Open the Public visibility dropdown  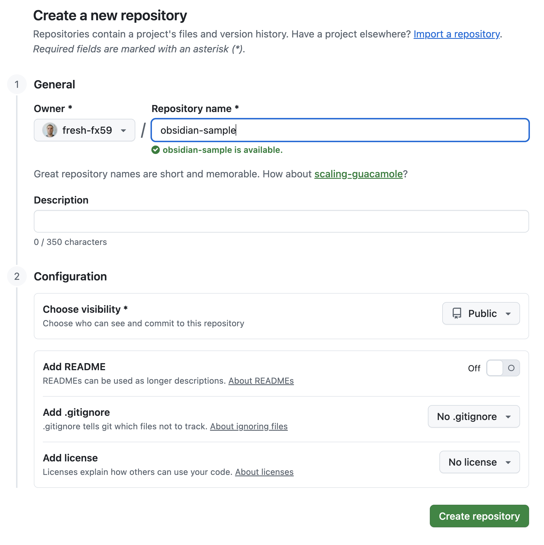pyautogui.click(x=481, y=313)
